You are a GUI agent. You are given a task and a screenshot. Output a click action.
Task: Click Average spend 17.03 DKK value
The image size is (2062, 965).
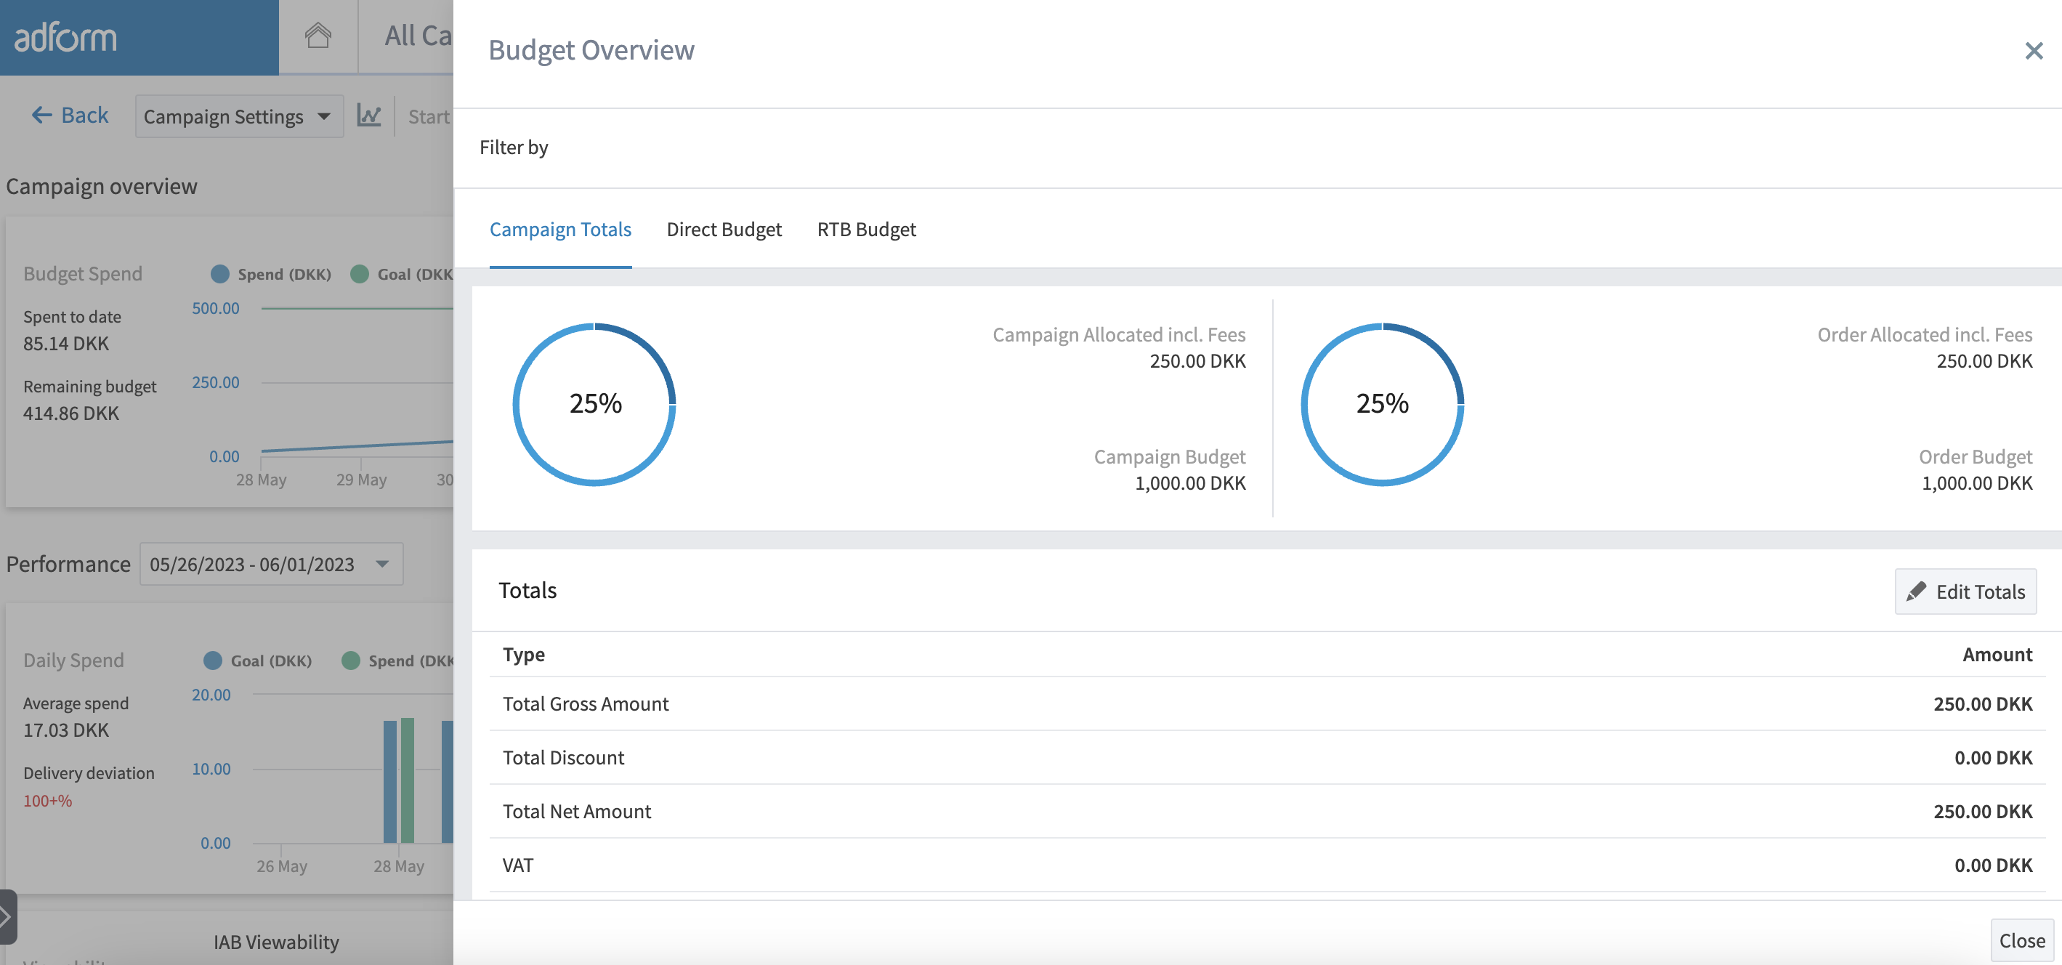point(65,730)
